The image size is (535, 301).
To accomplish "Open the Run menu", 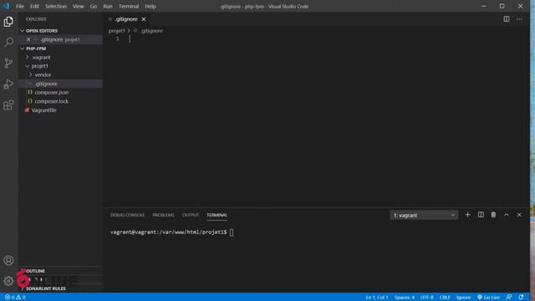I will point(108,6).
